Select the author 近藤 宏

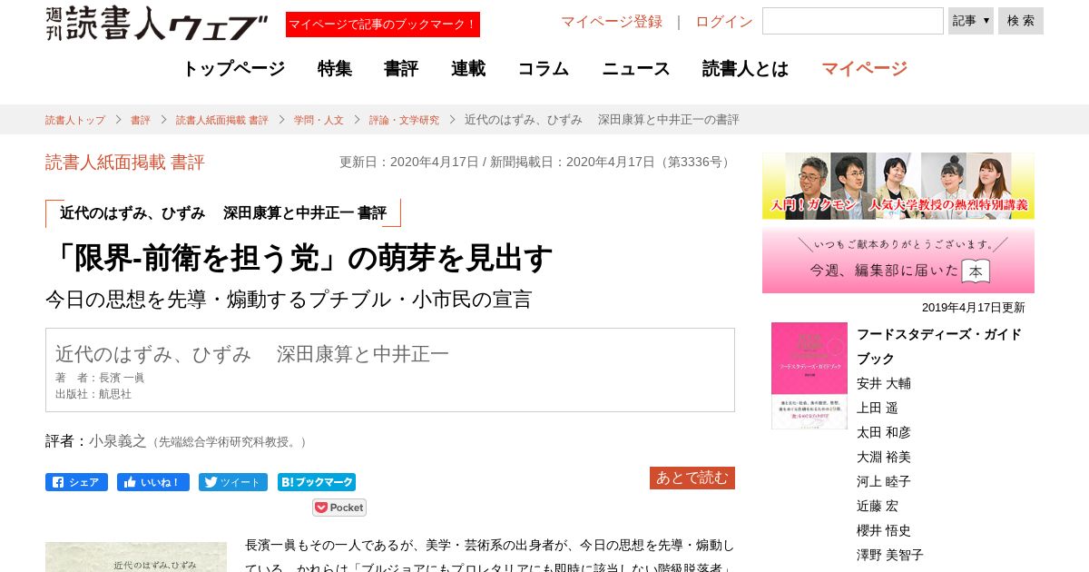[x=878, y=507]
